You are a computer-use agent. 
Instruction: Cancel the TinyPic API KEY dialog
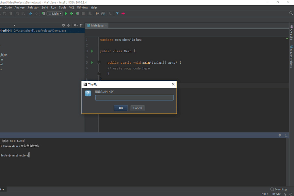click(x=137, y=108)
